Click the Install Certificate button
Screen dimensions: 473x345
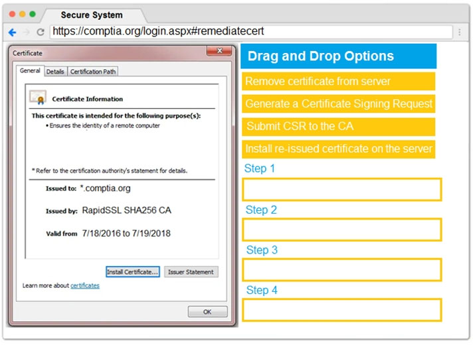click(x=133, y=272)
